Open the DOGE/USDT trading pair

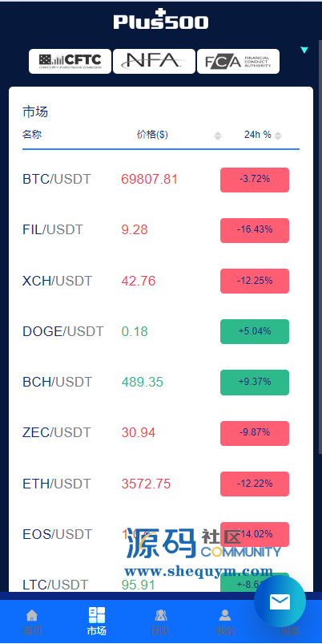tap(161, 331)
